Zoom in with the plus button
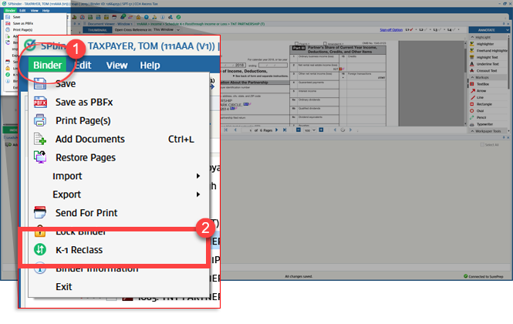513x324 pixels. tap(321, 130)
